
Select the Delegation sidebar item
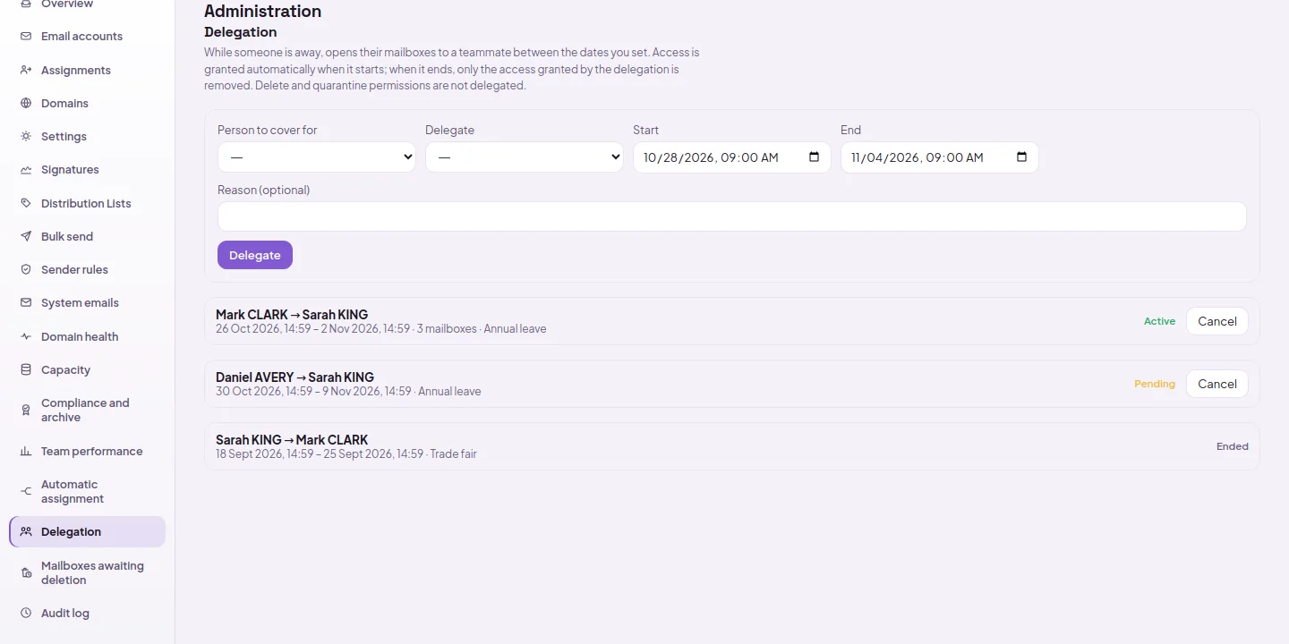(87, 531)
